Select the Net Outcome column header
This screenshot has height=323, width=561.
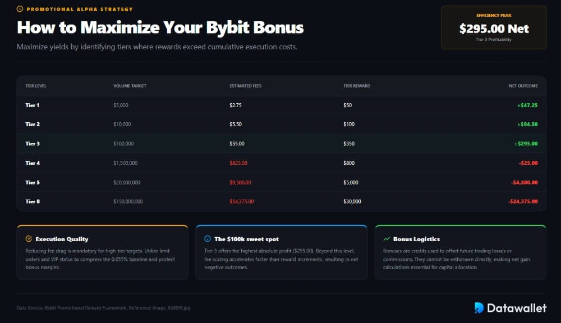[x=523, y=86]
